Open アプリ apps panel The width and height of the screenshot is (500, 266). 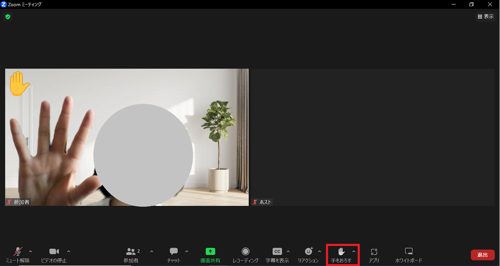click(374, 255)
